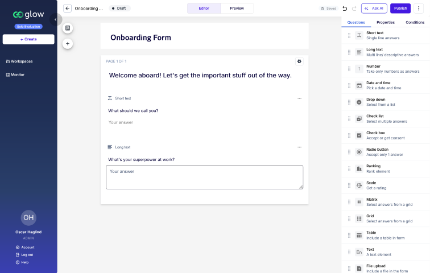Viewport: 430px width, 273px height.
Task: Grab the drag handle beside Short text
Action: [x=349, y=35]
